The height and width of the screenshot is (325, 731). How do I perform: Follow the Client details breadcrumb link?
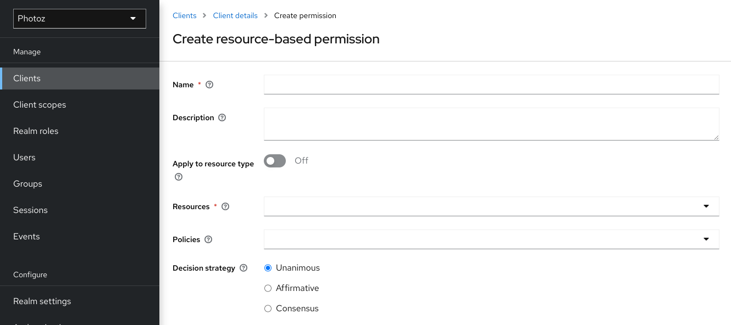pyautogui.click(x=235, y=15)
